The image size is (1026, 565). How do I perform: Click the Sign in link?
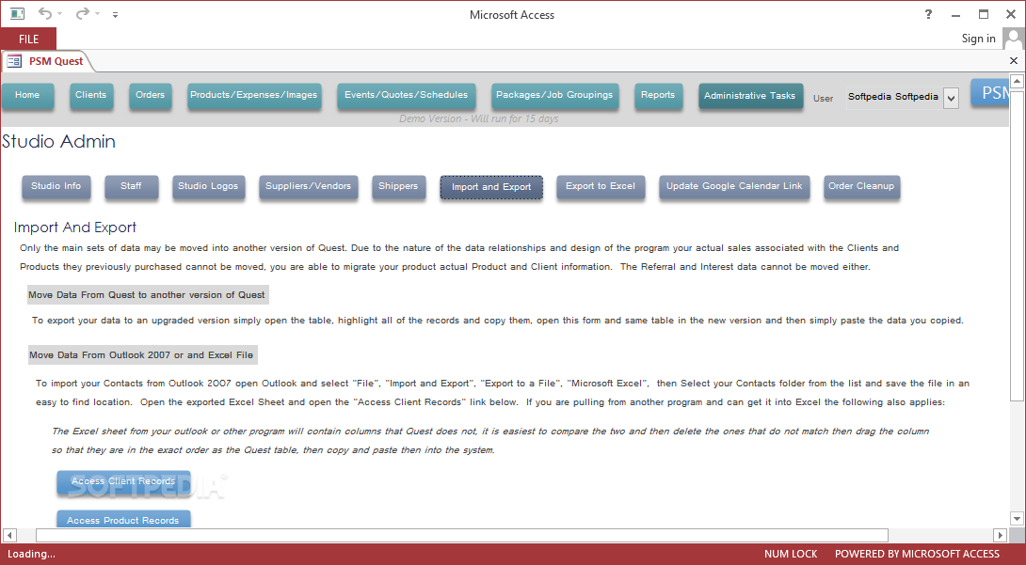tap(978, 38)
